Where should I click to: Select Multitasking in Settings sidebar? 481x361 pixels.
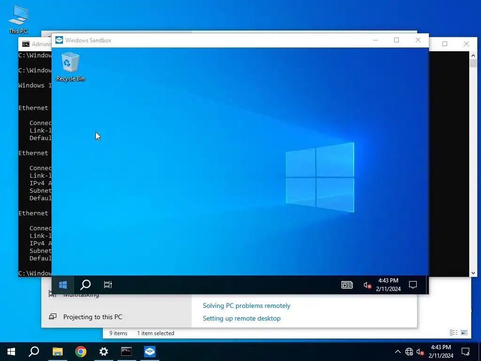[x=81, y=295]
